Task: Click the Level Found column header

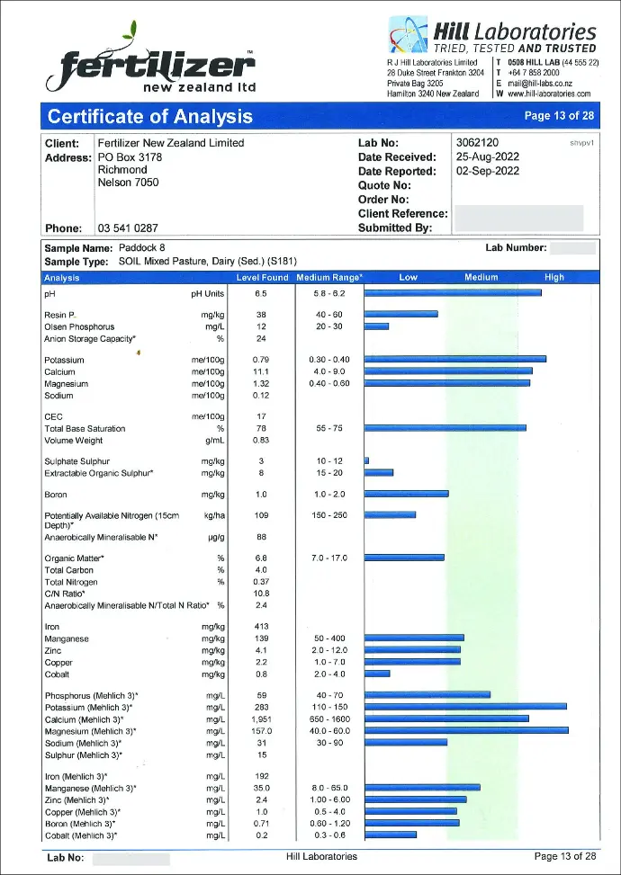Action: 262,277
